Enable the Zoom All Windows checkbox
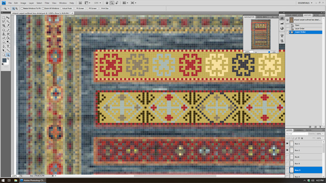The width and height of the screenshot is (326, 183). (43, 9)
